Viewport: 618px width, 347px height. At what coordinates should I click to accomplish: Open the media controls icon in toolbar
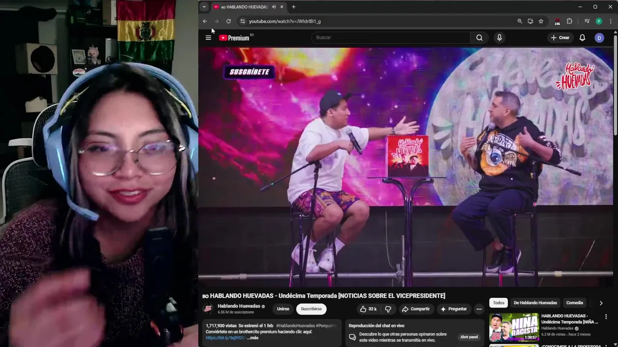[587, 21]
